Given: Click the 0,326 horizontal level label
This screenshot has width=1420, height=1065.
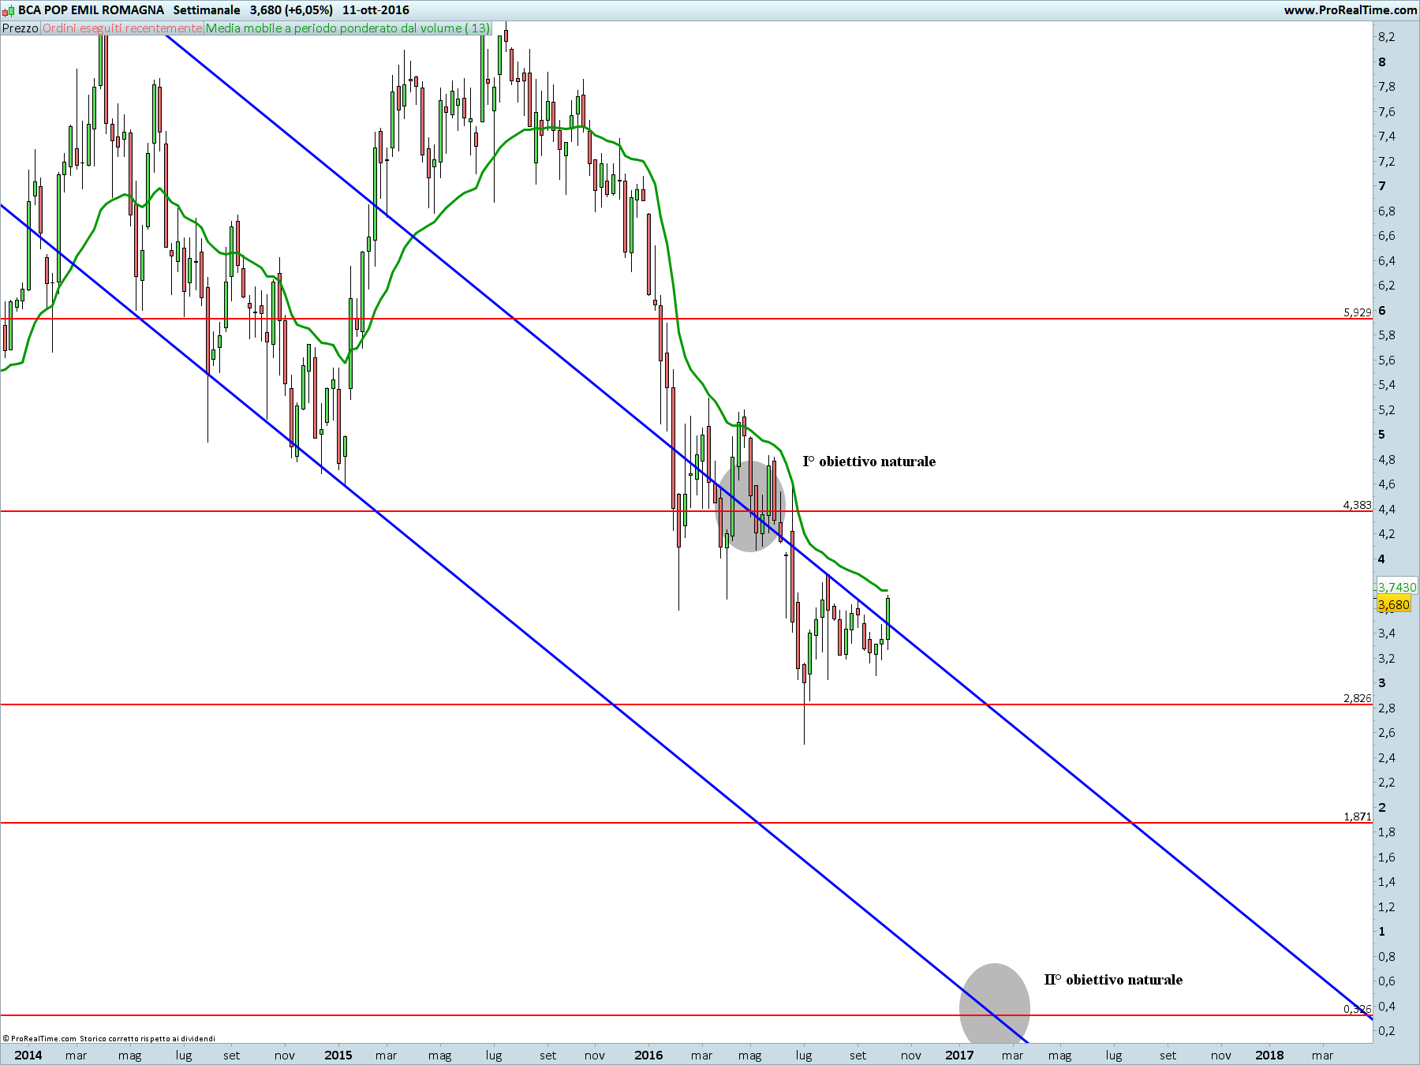Looking at the screenshot, I should click(1357, 1009).
